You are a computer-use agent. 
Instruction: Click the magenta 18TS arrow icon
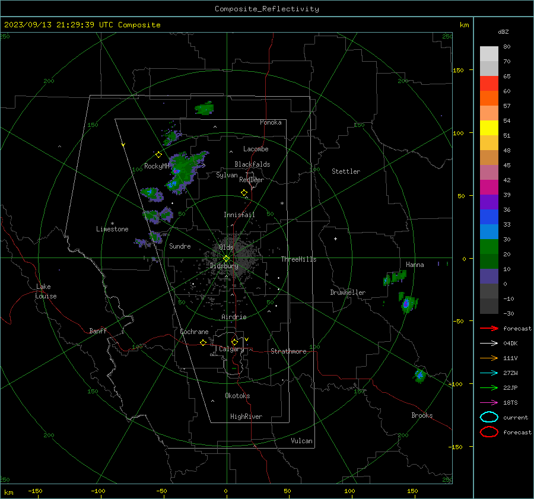pos(489,403)
